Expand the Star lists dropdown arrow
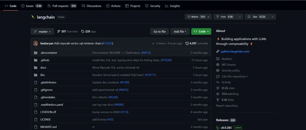This screenshot has width=306, height=130. pos(272,17)
